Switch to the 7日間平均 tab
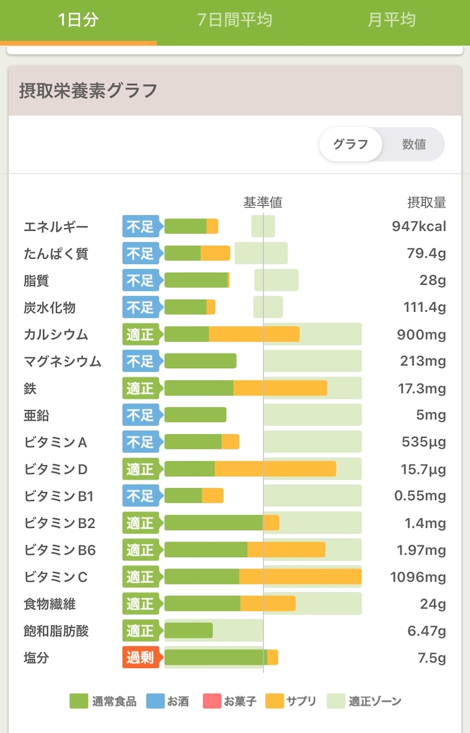Viewport: 470px width, 733px height. (235, 21)
